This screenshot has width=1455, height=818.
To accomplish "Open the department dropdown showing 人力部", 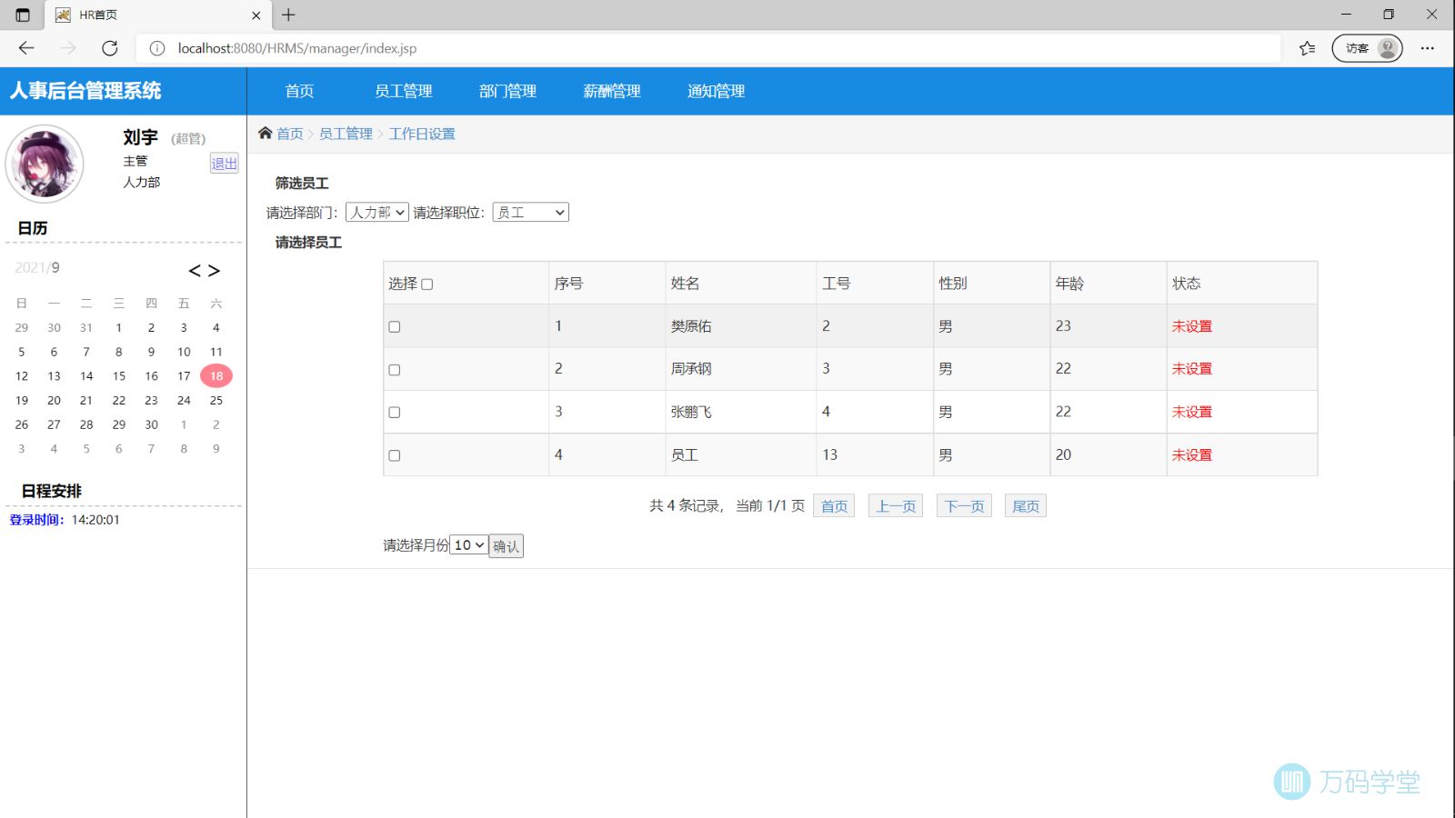I will point(377,213).
